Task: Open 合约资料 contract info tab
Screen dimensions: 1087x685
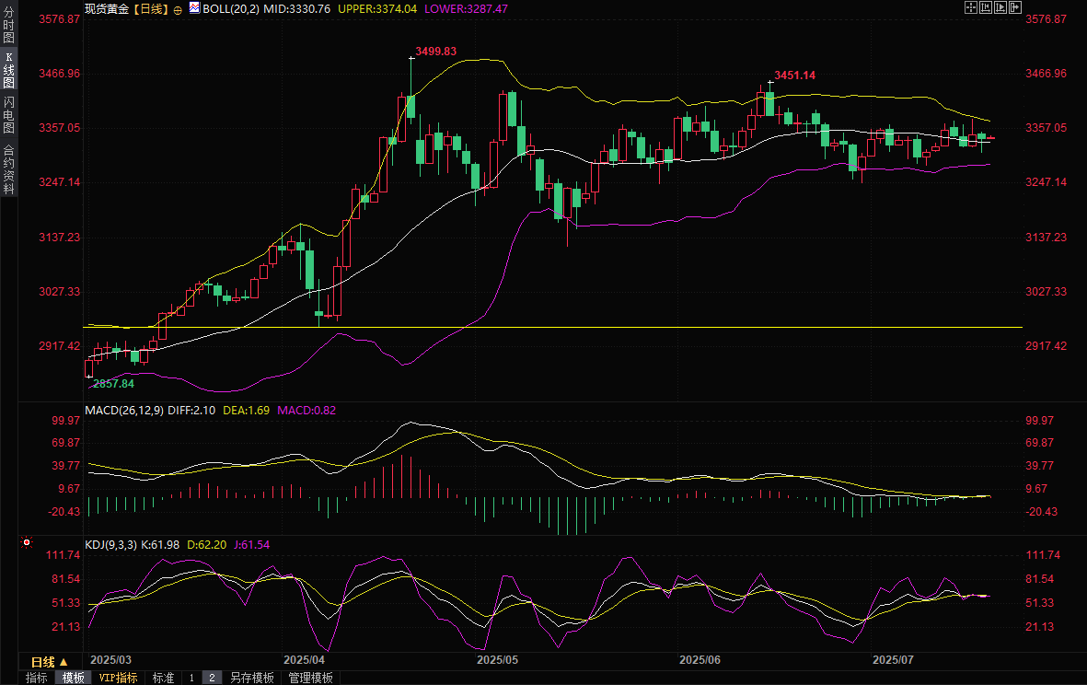Action: [x=8, y=168]
